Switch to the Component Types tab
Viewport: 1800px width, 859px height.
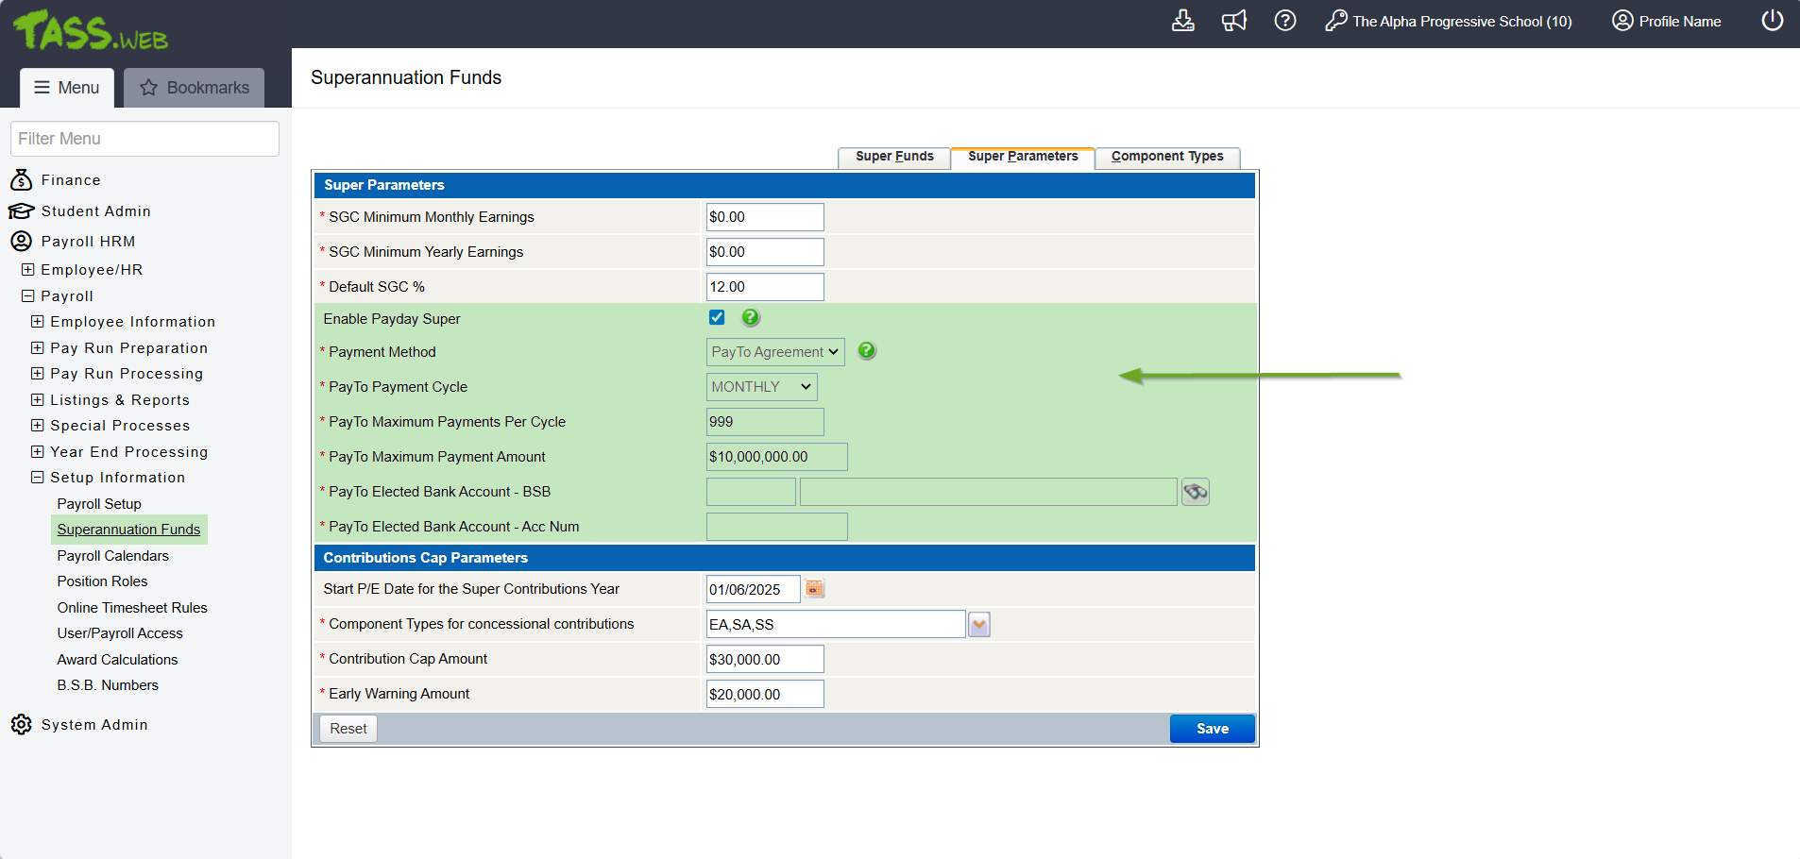tap(1167, 157)
